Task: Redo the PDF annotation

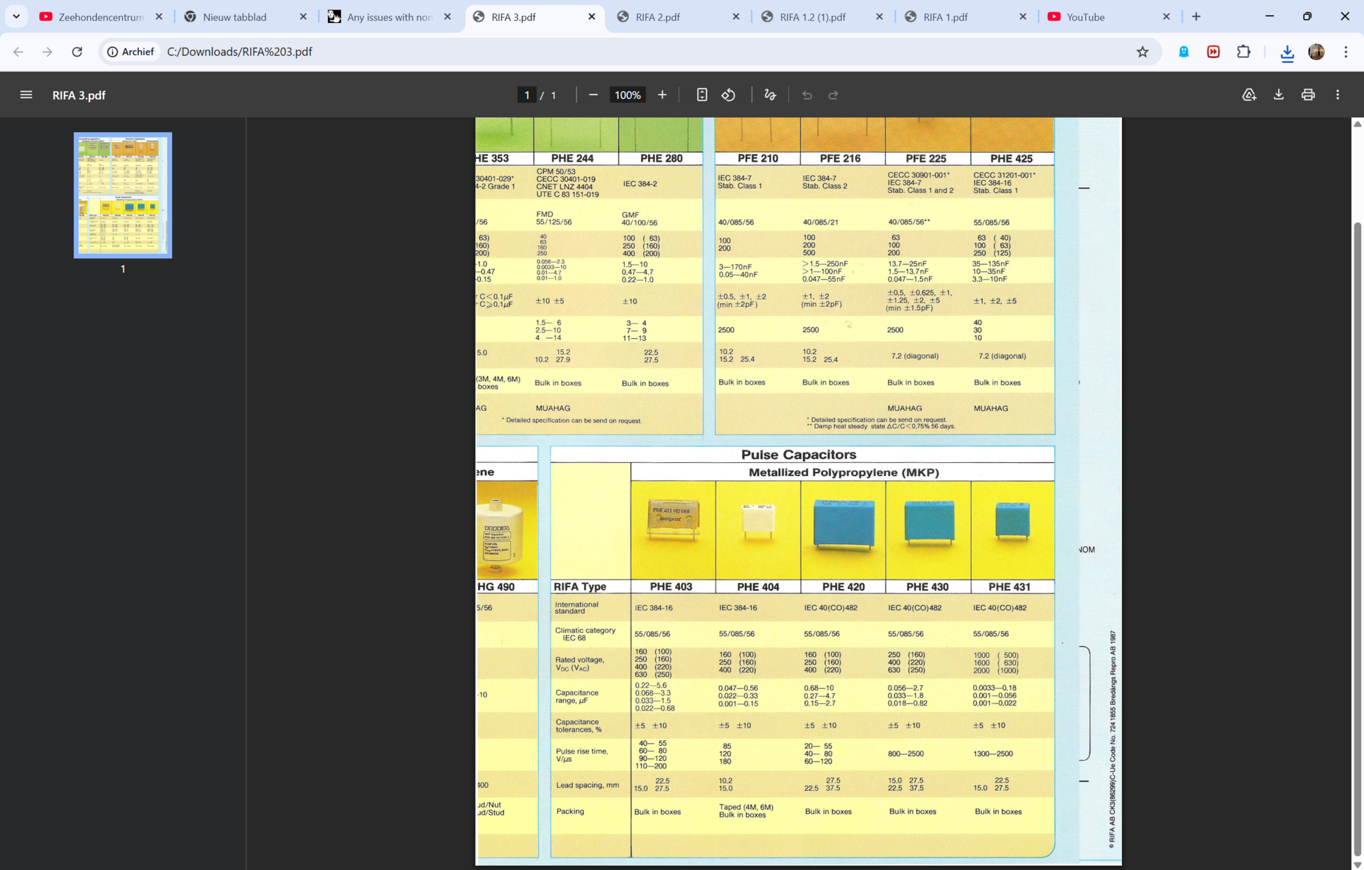Action: (833, 95)
